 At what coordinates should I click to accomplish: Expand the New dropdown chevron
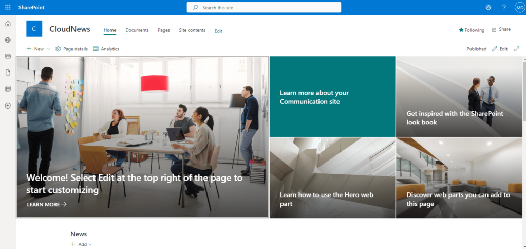coord(48,49)
